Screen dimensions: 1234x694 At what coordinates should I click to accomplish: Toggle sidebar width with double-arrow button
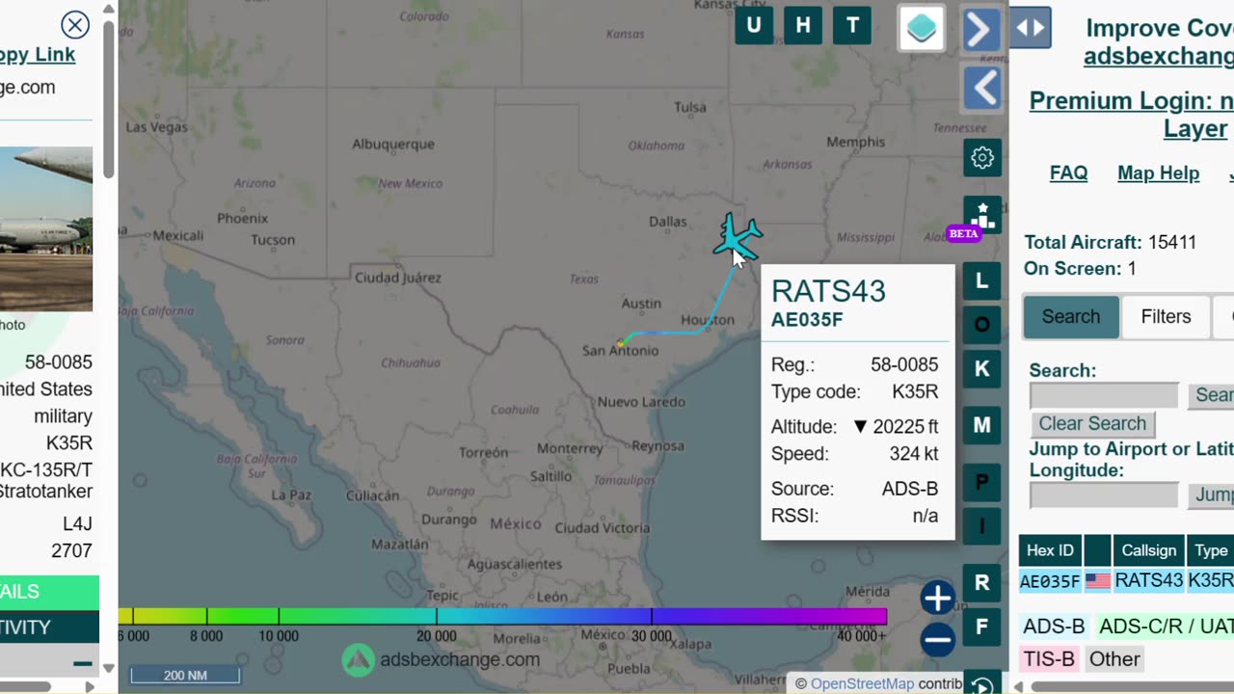1031,28
